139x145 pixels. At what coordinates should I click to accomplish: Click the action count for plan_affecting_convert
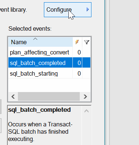coord(79,53)
